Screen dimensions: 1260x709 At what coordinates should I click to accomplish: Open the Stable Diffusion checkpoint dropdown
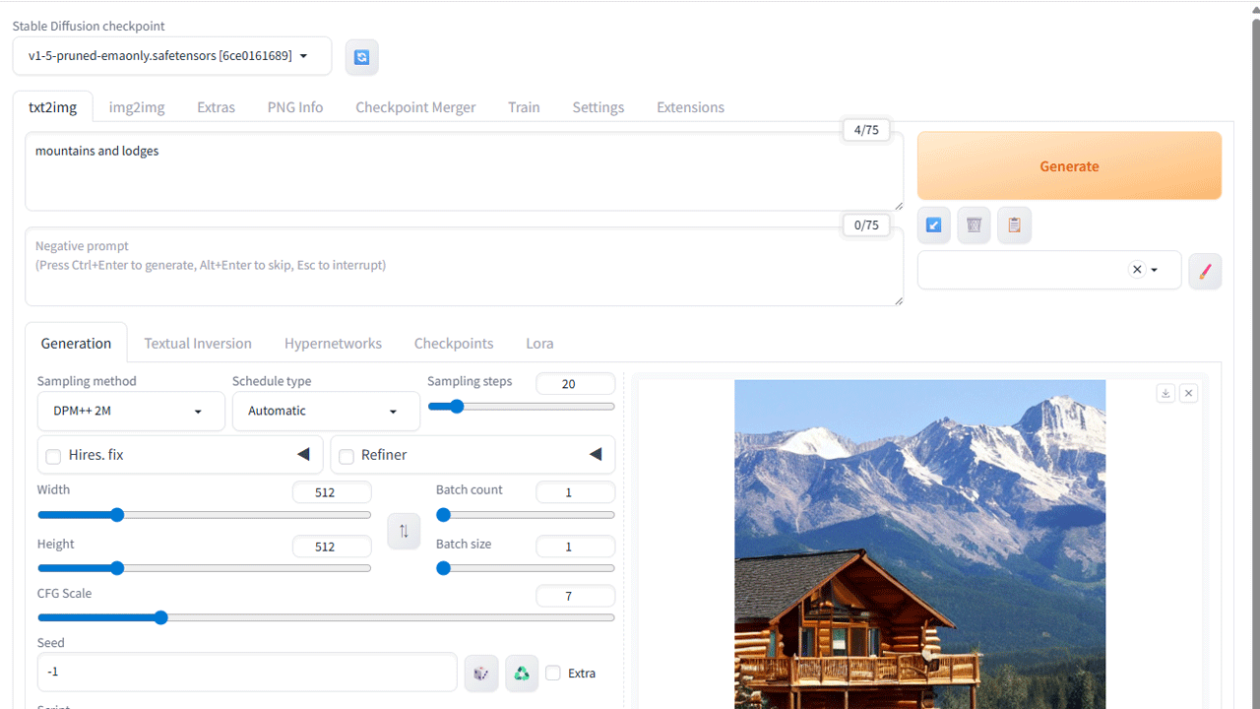(x=171, y=56)
